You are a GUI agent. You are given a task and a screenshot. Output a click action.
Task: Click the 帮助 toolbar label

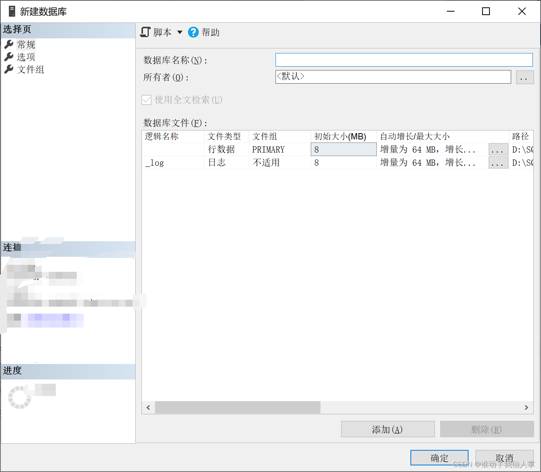[x=210, y=32]
